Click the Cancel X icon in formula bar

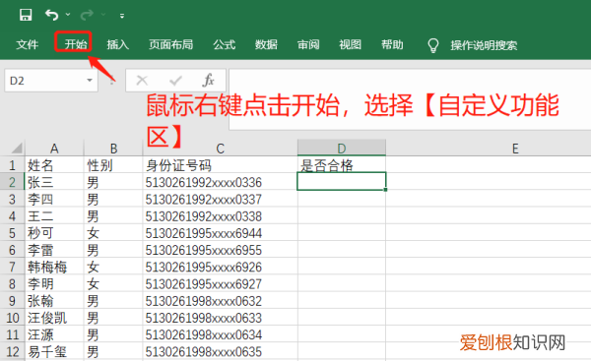(142, 81)
